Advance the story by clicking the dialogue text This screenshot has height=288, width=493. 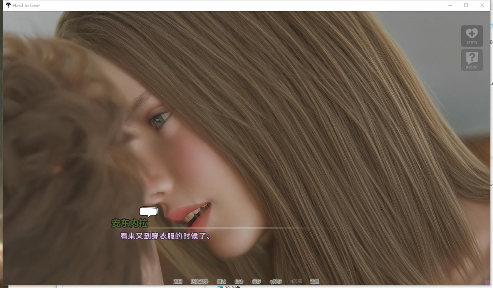coord(165,236)
